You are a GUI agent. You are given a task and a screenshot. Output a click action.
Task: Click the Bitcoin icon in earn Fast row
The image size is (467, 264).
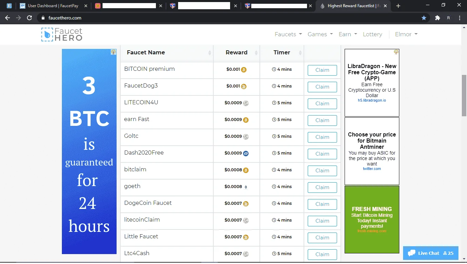[x=246, y=120]
